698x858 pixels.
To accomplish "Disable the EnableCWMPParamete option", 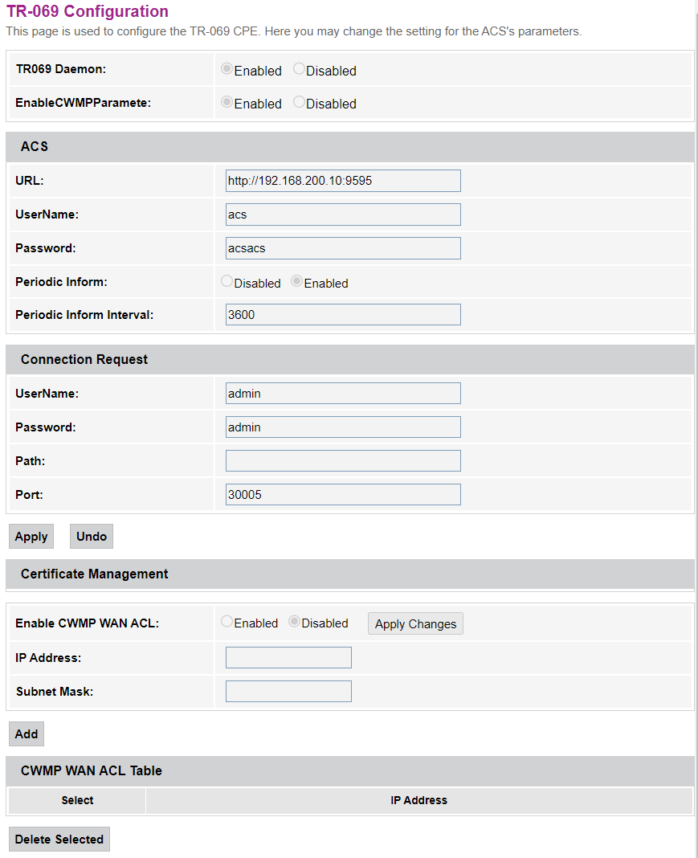I will pos(299,103).
